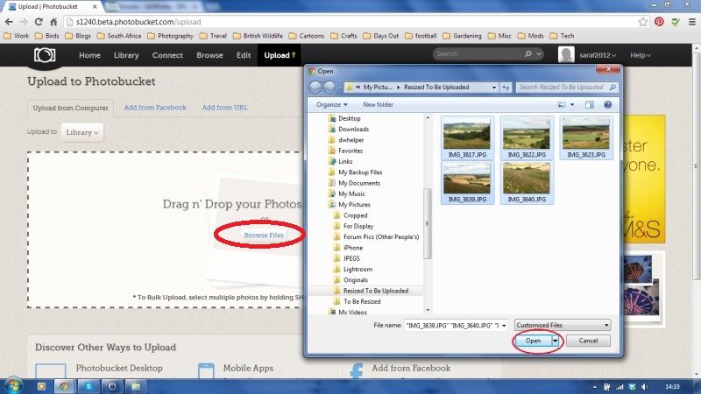
Task: Click the Photobucket Desktop icon
Action: tap(51, 371)
